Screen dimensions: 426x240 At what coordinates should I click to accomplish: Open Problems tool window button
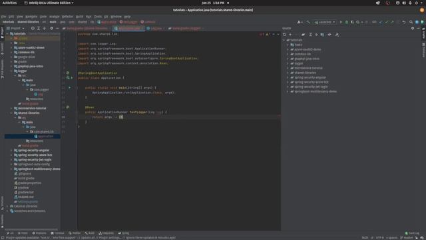pyautogui.click(x=39, y=233)
